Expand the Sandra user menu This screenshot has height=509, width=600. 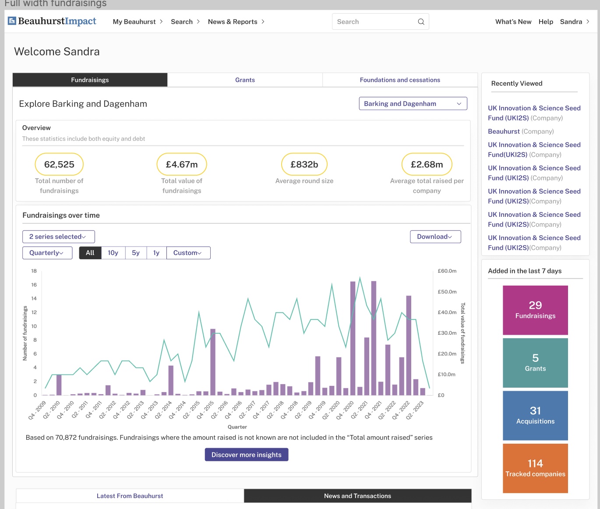[575, 21]
